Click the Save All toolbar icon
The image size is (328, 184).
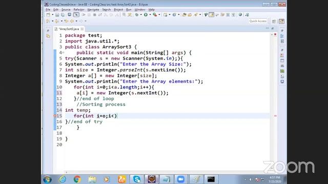pyautogui.click(x=63, y=15)
